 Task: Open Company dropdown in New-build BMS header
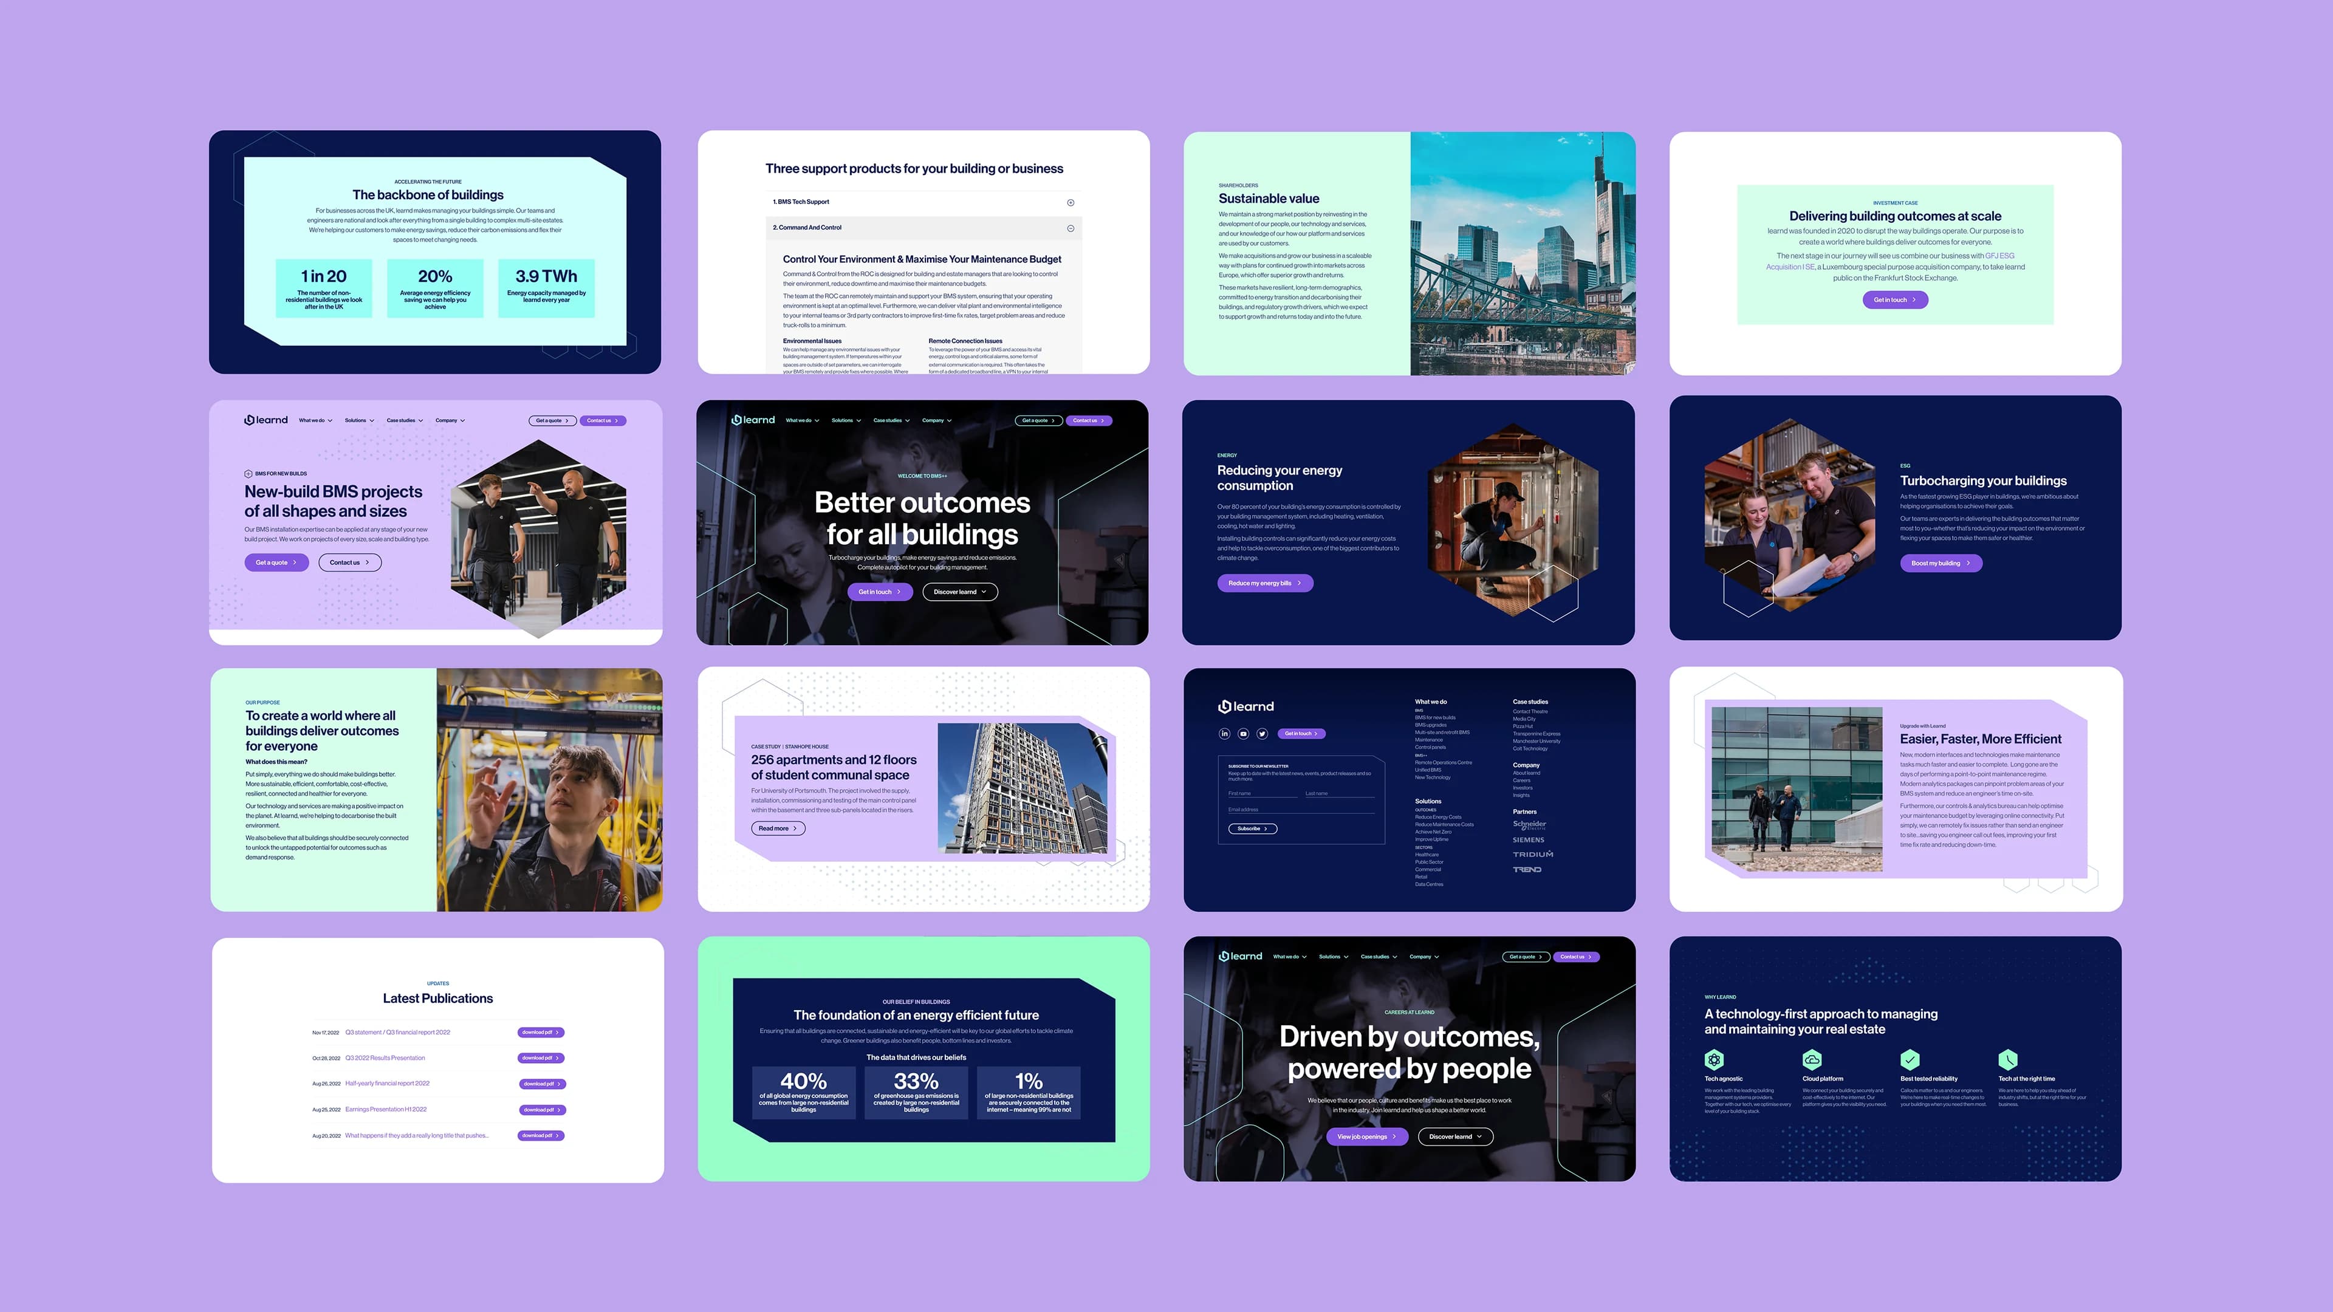point(450,420)
